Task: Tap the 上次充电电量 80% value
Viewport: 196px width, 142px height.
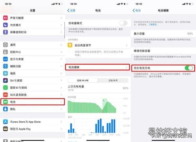Action: pyautogui.click(x=125, y=88)
